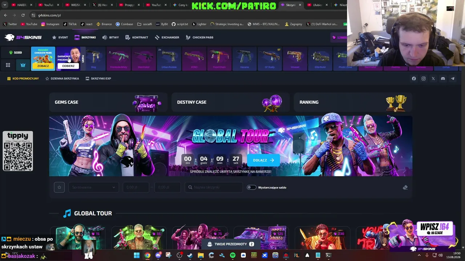This screenshot has width=465, height=261.
Task: Open the script.txt GitHub bookmark
Action: coord(180,24)
